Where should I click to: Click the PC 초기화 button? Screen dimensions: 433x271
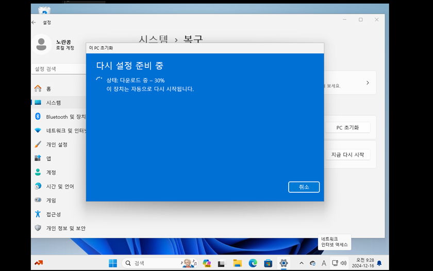point(347,128)
